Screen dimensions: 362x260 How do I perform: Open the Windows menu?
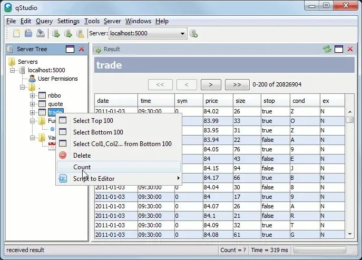[x=138, y=21]
